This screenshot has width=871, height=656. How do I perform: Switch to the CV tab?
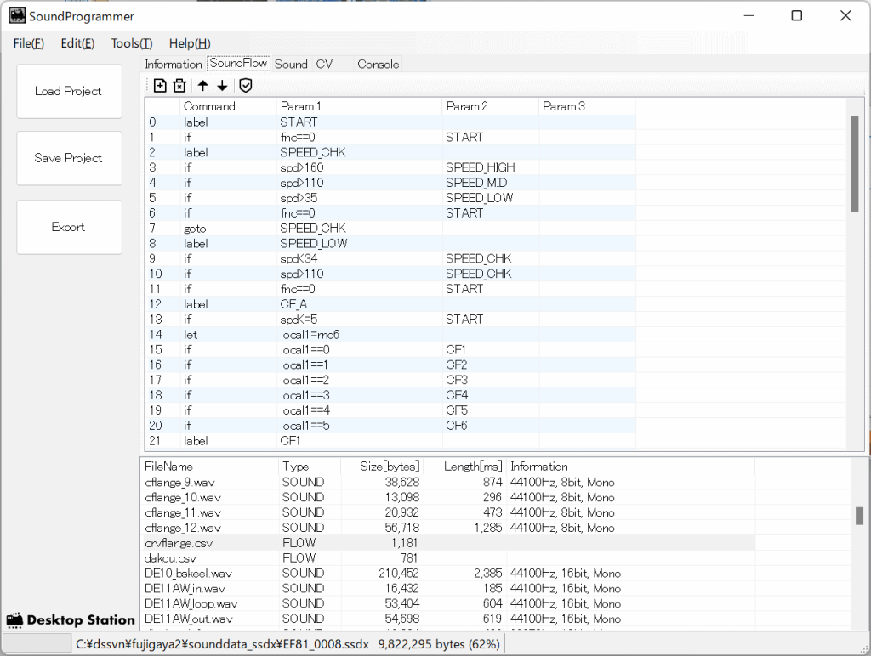click(324, 64)
